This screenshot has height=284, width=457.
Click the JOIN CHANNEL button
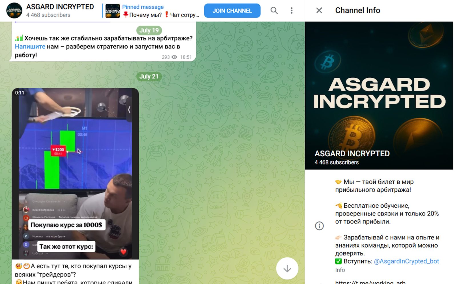tap(232, 11)
